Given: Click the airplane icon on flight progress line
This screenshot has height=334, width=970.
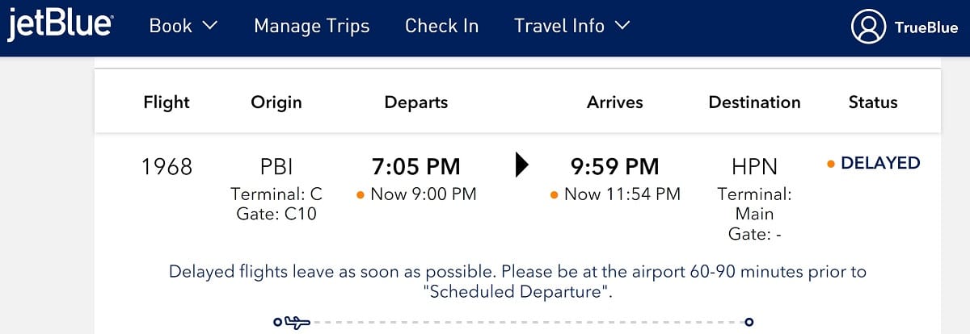Looking at the screenshot, I should click(297, 323).
